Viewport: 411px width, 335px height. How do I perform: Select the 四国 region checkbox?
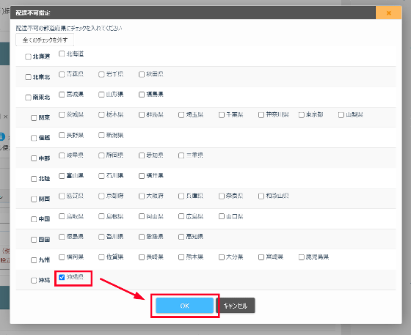click(x=34, y=240)
